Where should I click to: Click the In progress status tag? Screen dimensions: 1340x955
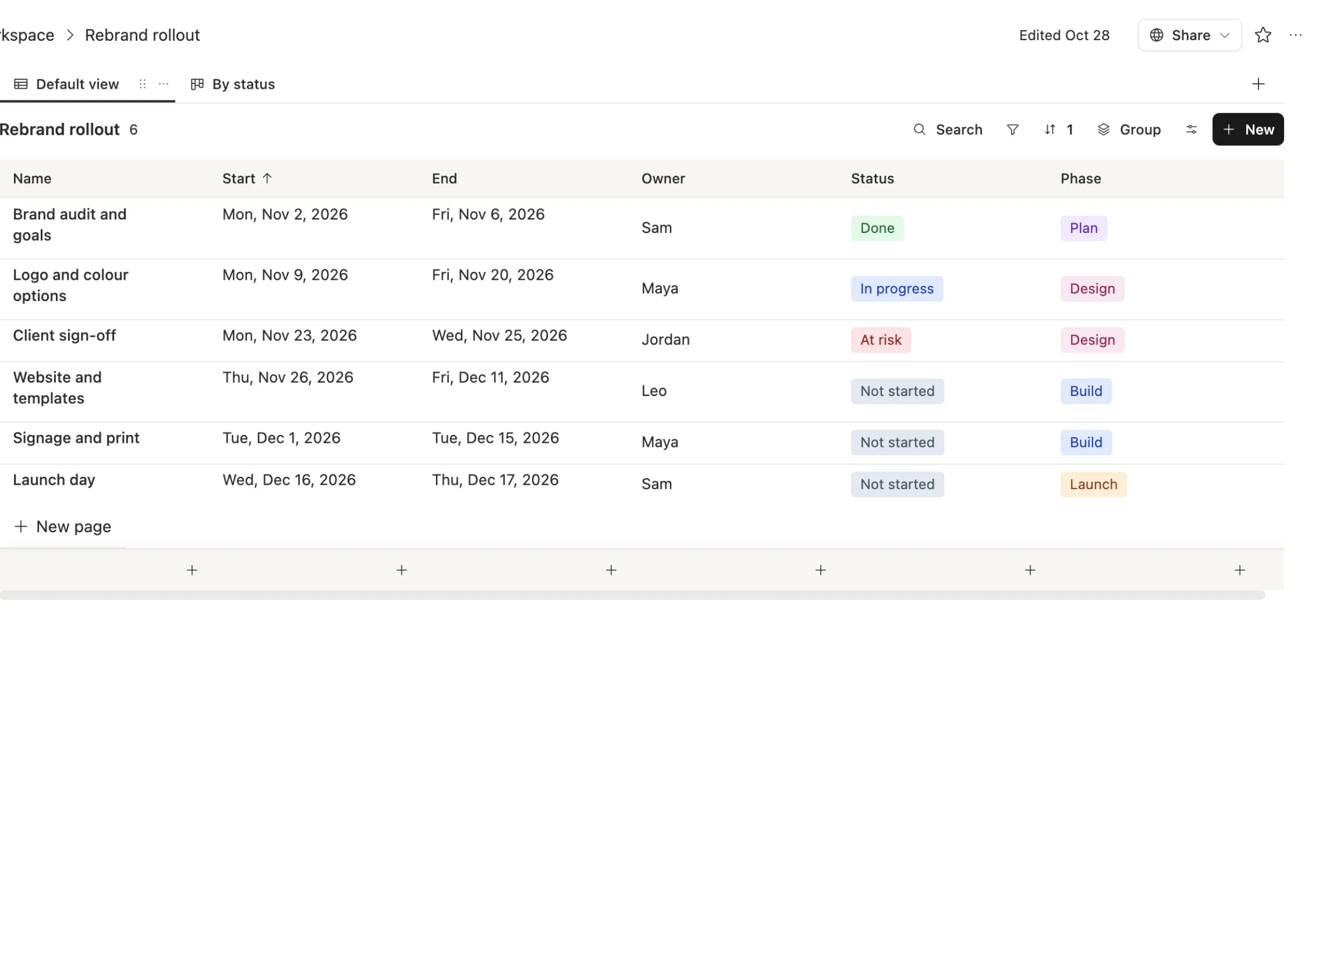click(897, 289)
